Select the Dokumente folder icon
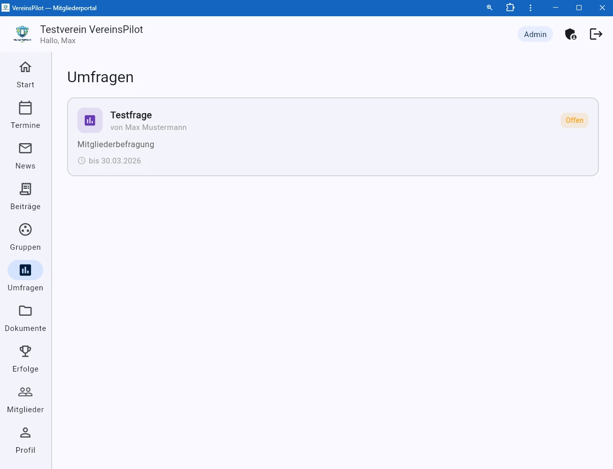Viewport: 613px width, 469px height. [25, 311]
